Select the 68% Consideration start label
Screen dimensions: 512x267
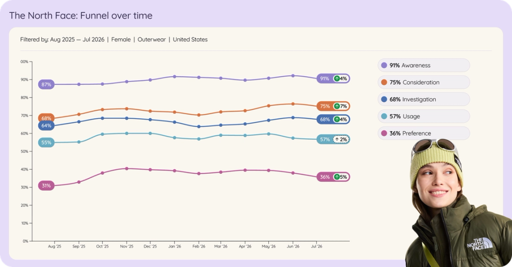point(46,118)
